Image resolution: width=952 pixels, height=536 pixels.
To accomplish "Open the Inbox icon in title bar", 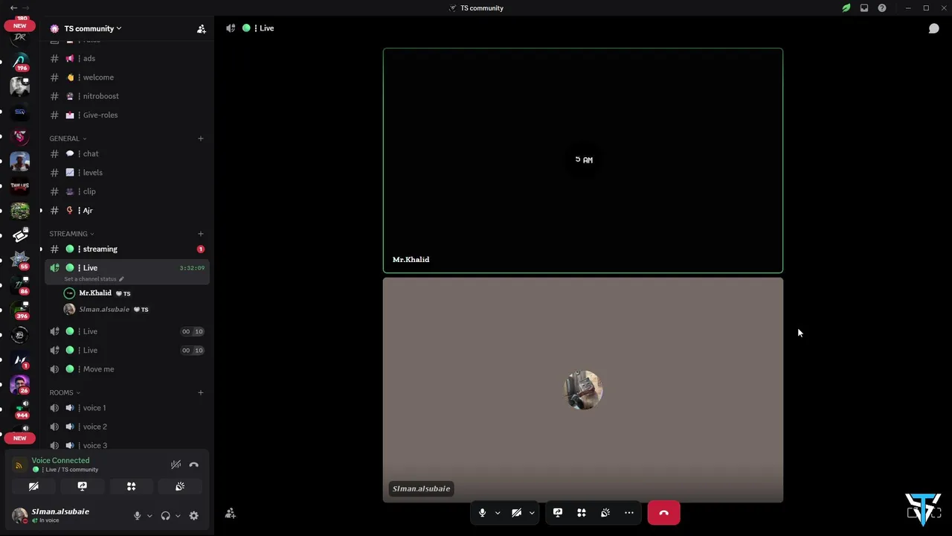I will click(x=864, y=8).
